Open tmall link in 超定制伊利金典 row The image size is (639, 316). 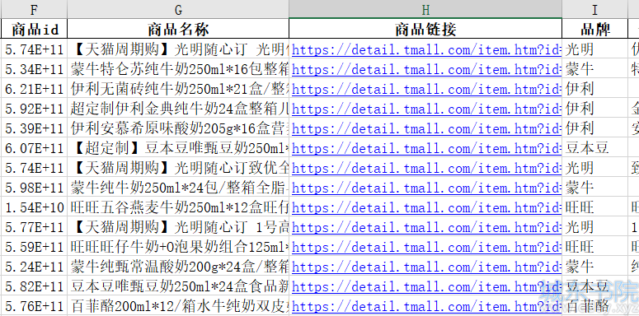coord(426,109)
